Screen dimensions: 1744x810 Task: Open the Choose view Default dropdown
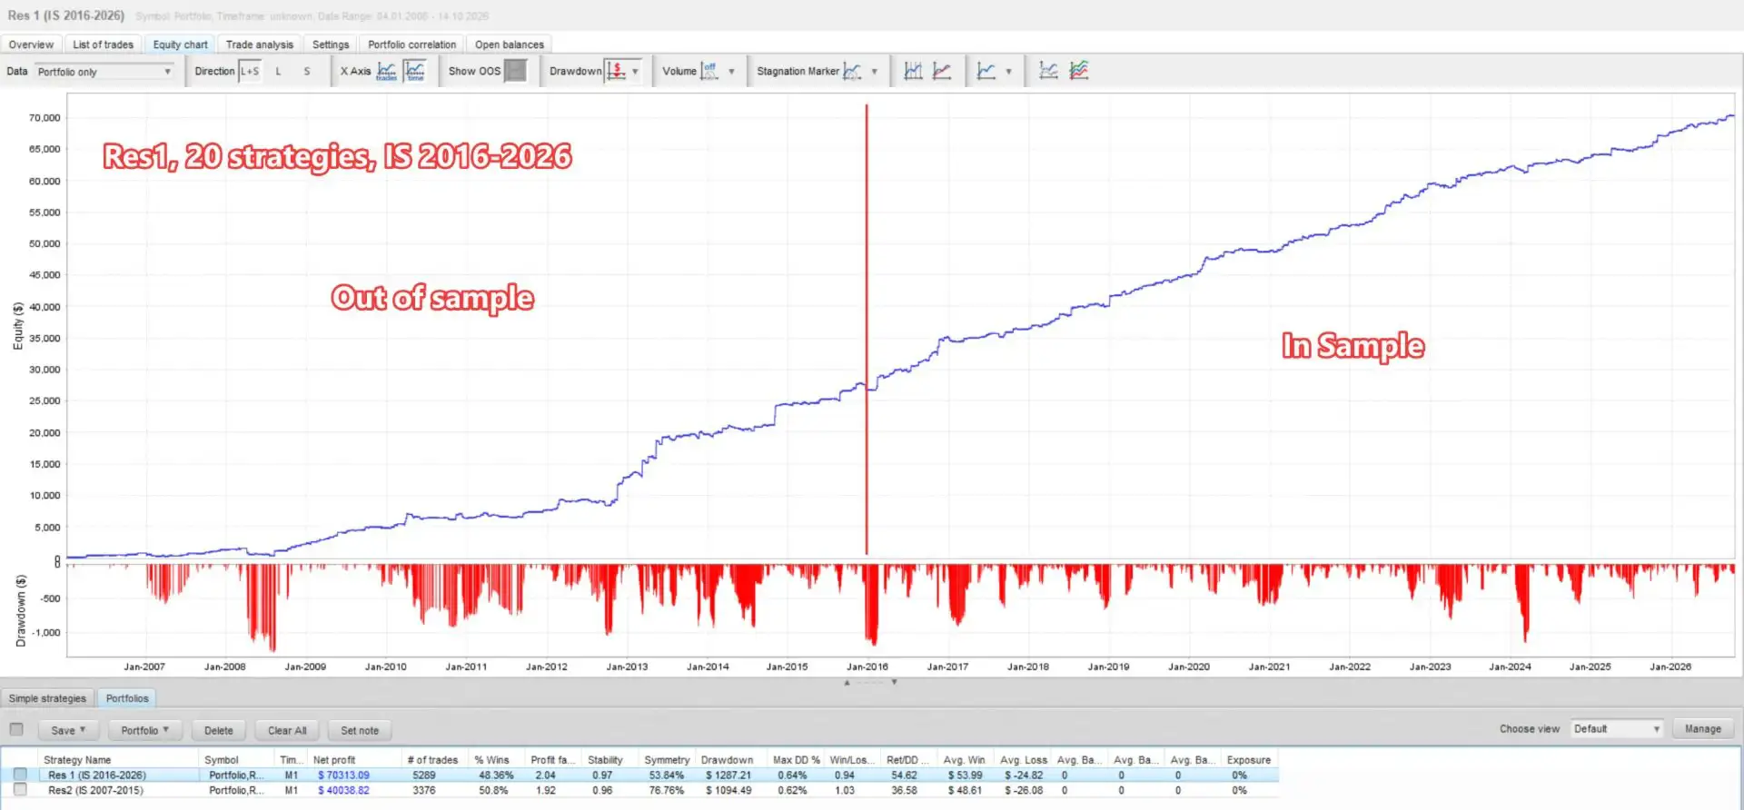[x=1617, y=729]
